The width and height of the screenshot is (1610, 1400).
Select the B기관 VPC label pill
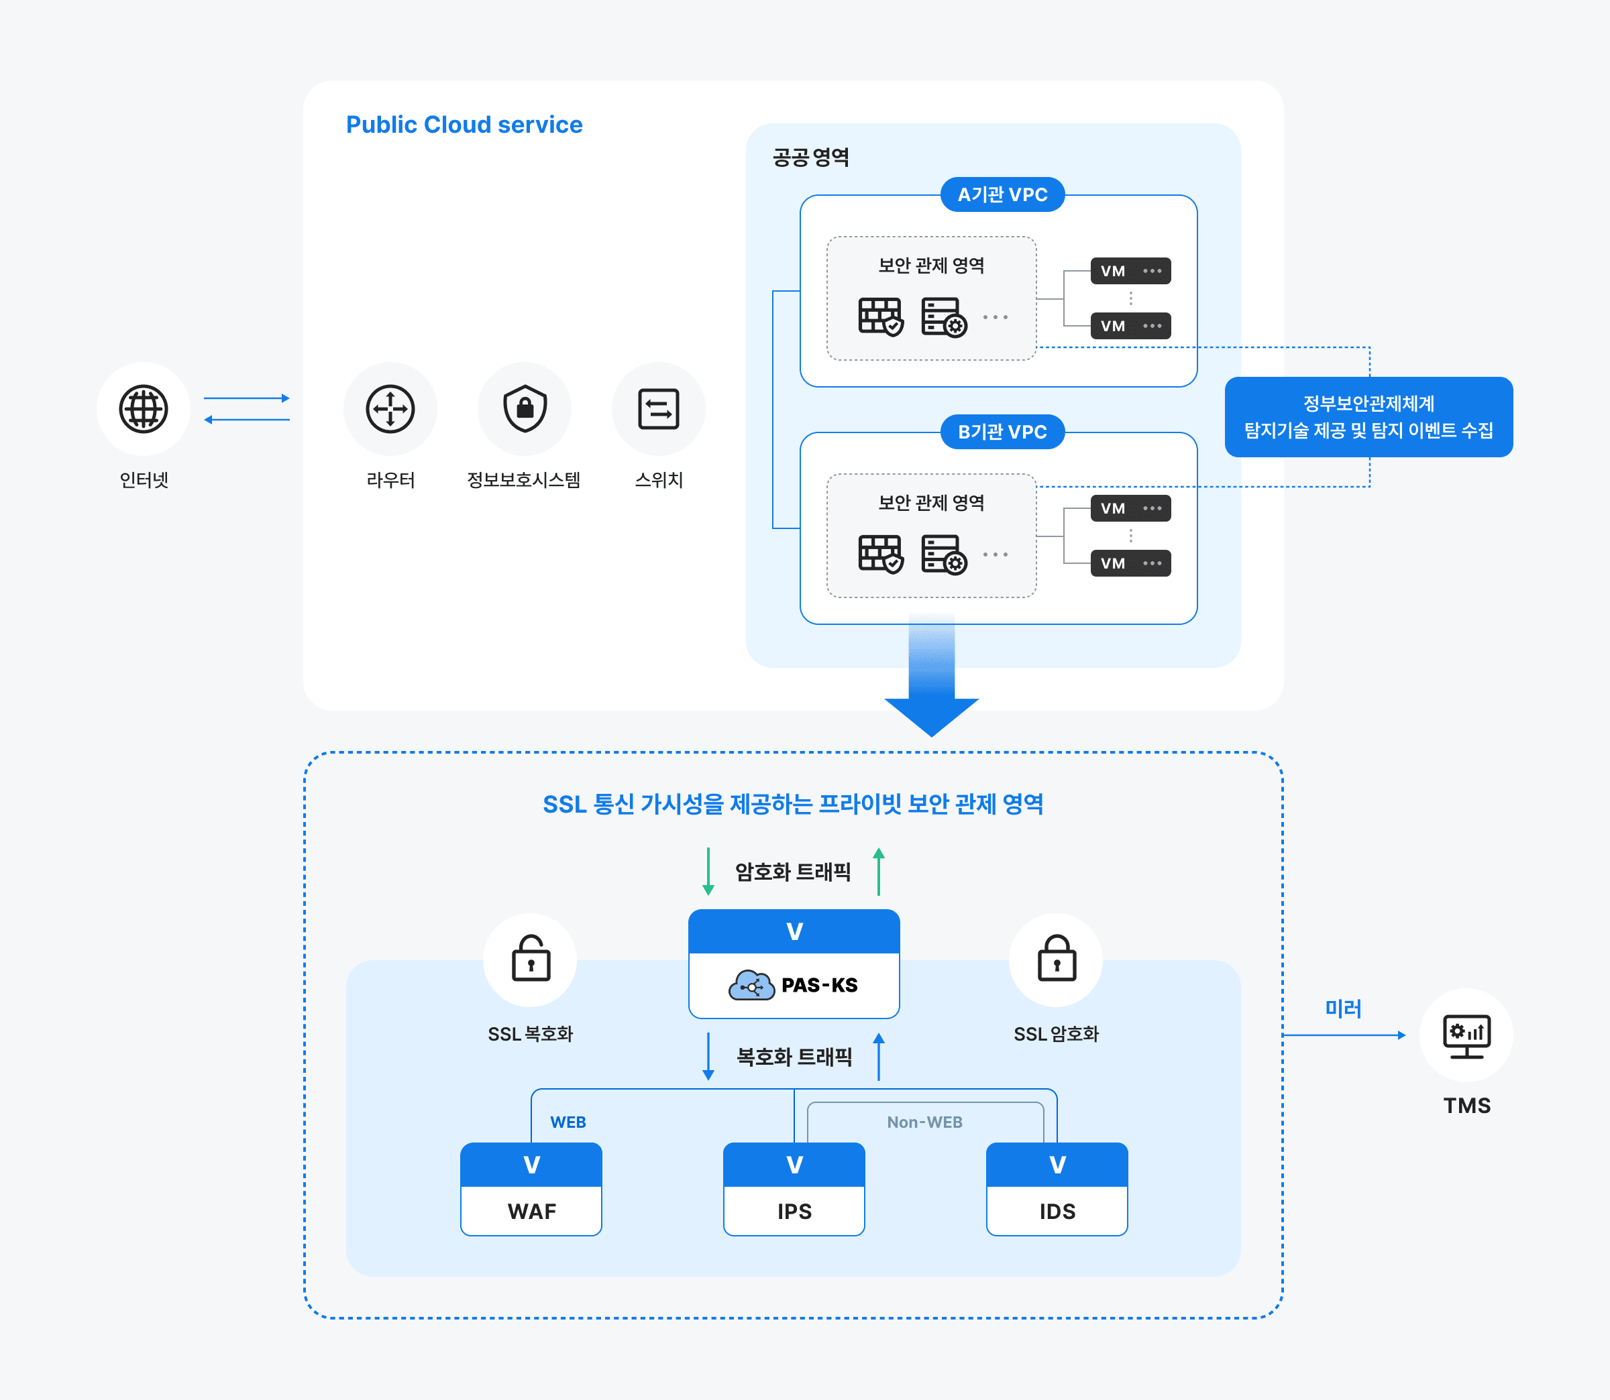[x=1002, y=432]
